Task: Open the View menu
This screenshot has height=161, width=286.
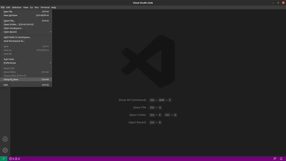Action: click(26, 8)
